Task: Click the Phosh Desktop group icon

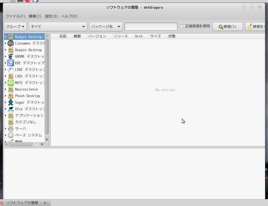Action: click(11, 96)
